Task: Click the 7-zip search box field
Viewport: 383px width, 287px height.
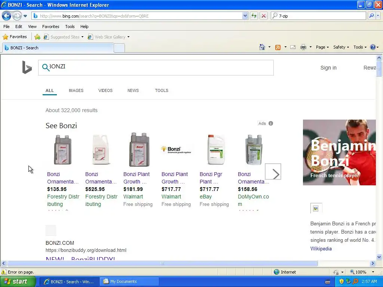Action: 318,16
